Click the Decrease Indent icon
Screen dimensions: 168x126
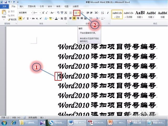pos(88,13)
